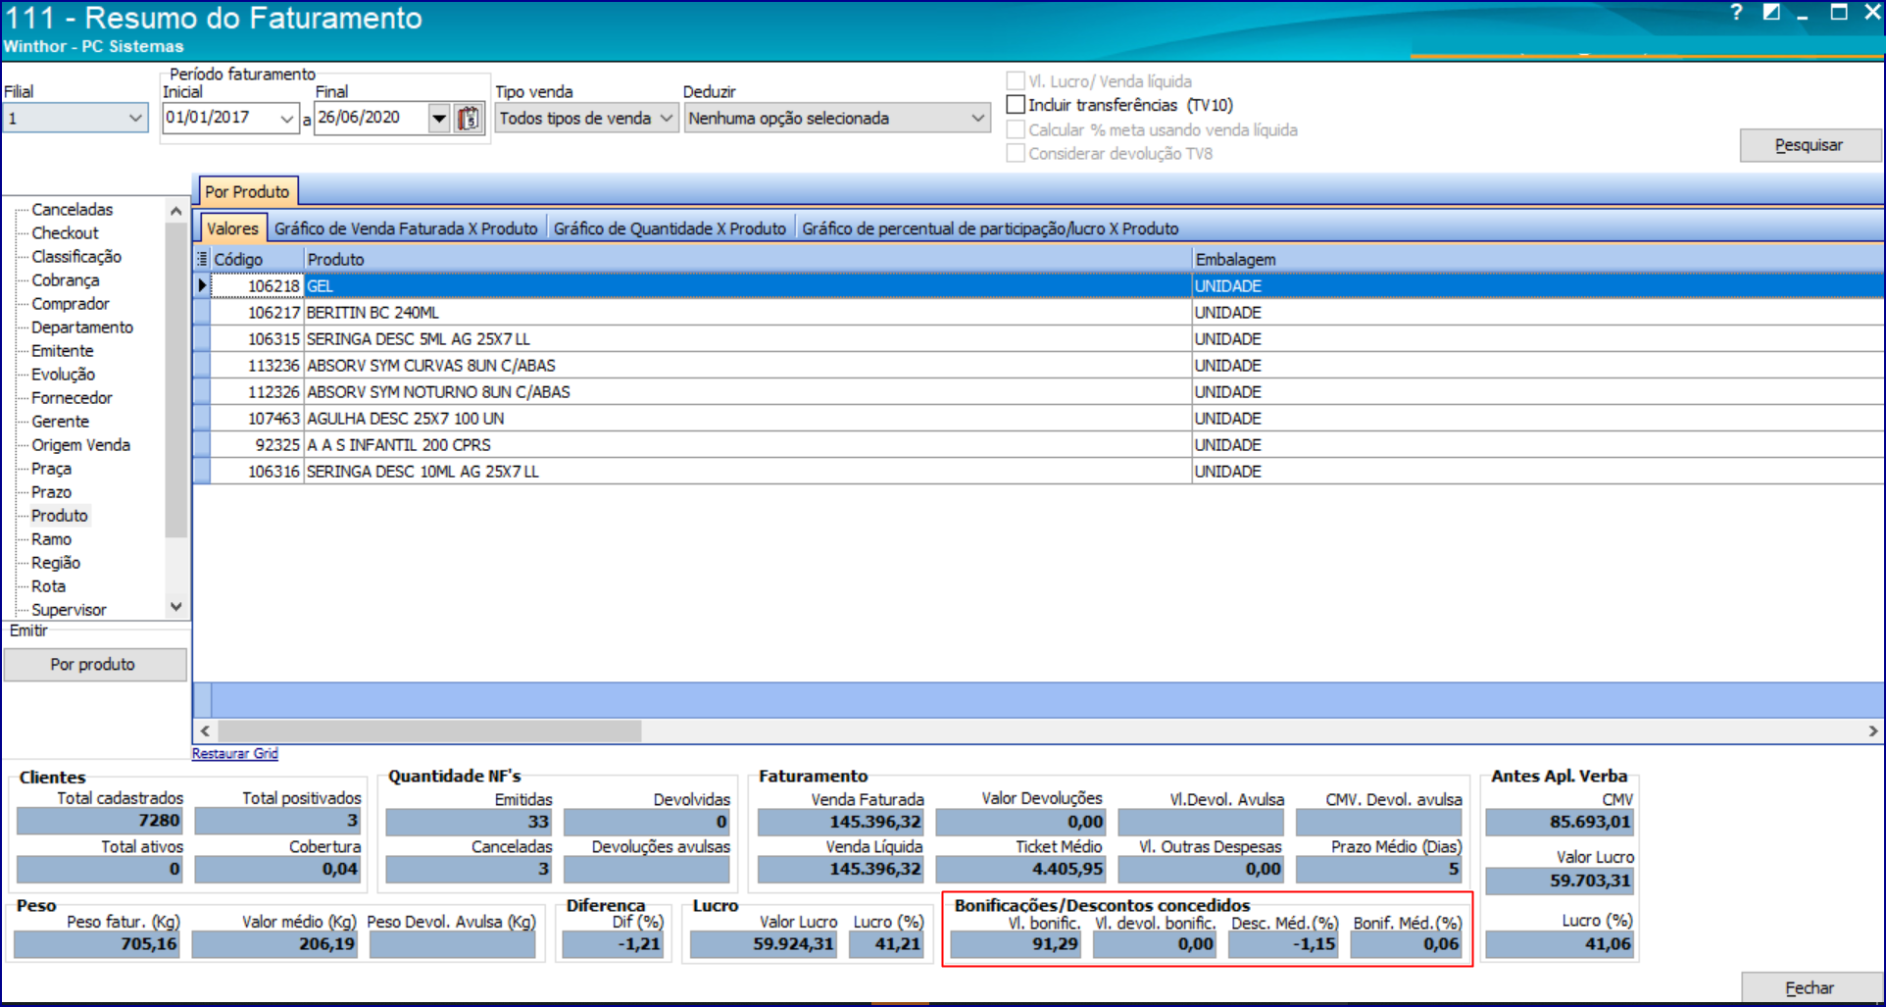Select Comprador in the tree list
Image resolution: width=1886 pixels, height=1007 pixels.
pyautogui.click(x=70, y=303)
